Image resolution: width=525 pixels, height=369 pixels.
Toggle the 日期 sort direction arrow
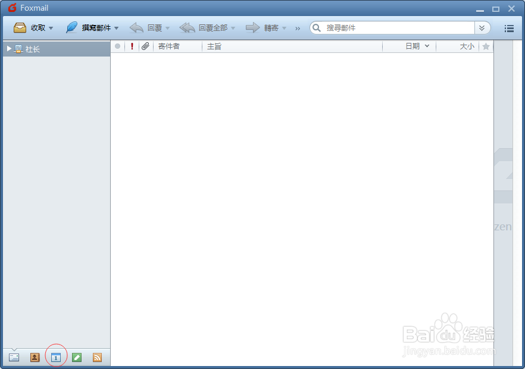[427, 46]
